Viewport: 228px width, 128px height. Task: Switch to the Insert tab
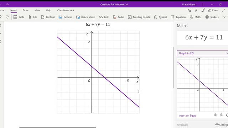coord(14,10)
